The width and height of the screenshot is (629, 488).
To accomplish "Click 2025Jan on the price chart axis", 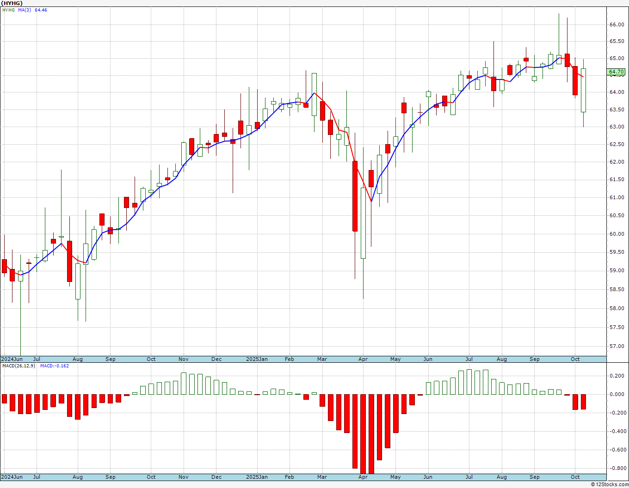I will (x=257, y=359).
